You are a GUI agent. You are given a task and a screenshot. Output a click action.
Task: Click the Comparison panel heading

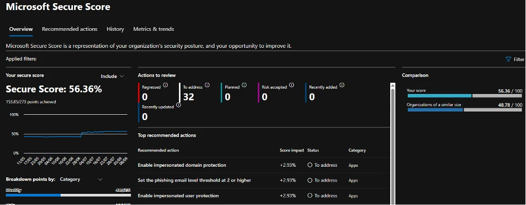(x=415, y=75)
